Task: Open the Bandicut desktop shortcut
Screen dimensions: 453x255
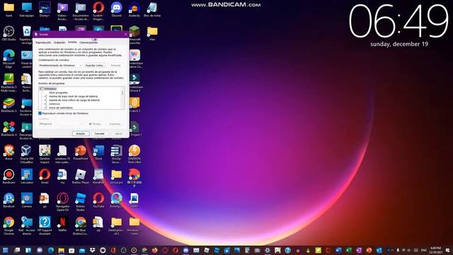Action: click(8, 200)
